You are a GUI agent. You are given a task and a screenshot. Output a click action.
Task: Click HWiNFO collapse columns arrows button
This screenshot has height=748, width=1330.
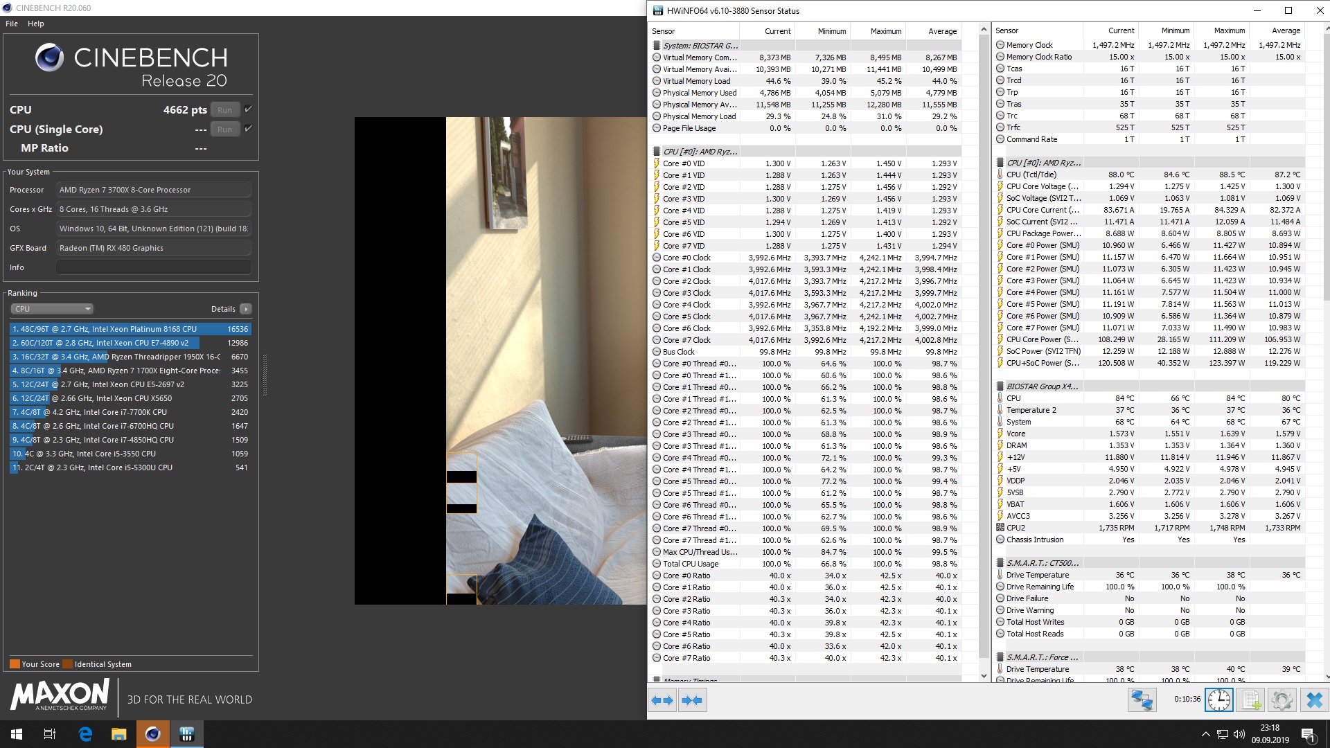(x=692, y=700)
